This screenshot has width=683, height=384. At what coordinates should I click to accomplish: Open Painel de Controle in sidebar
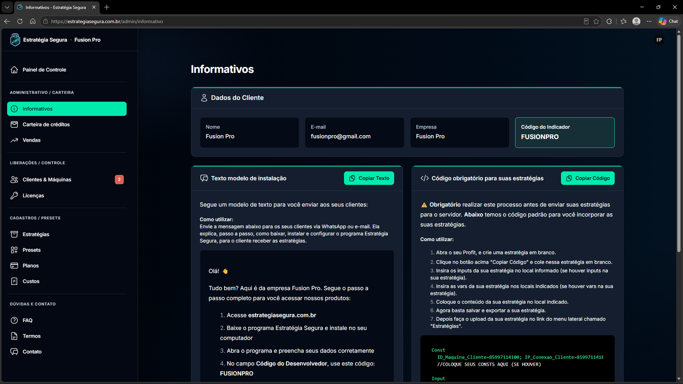pyautogui.click(x=44, y=70)
